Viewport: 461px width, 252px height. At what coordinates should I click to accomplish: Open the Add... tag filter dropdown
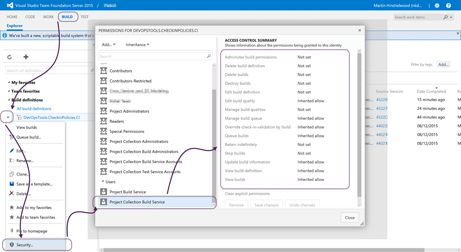tap(443, 65)
